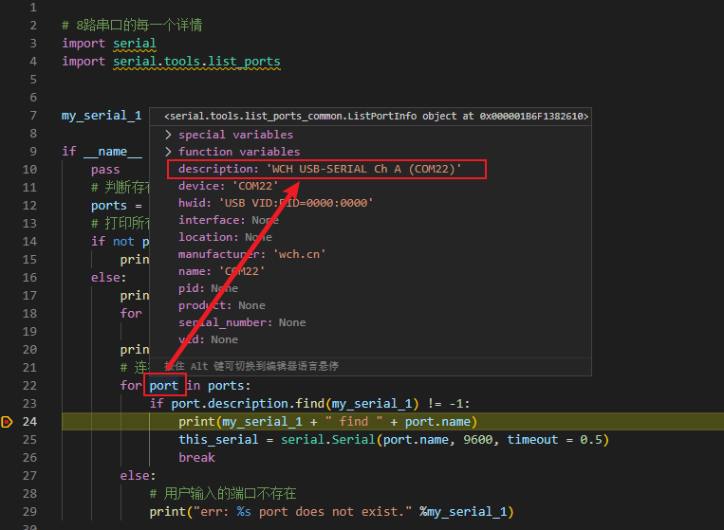Image resolution: width=724 pixels, height=530 pixels.
Task: Place cursor on import serial statement
Action: [x=109, y=44]
